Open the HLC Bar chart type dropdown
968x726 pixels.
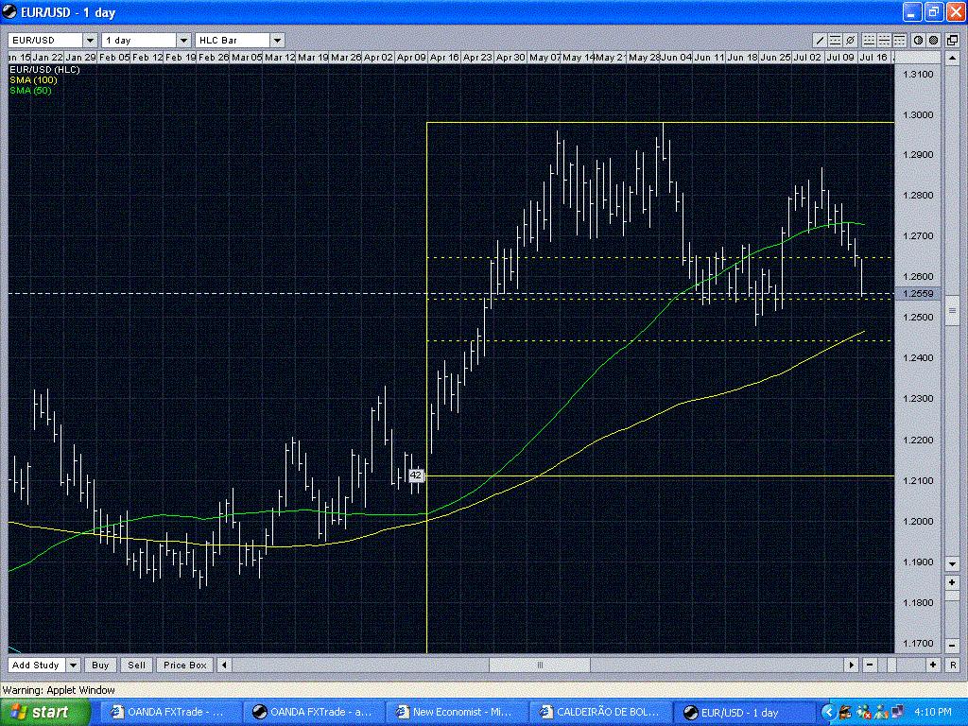click(x=276, y=40)
